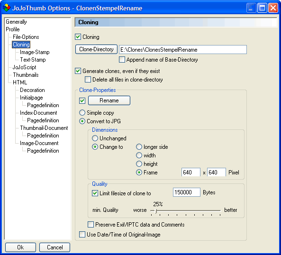Screen dimensions: 281x255
Task: Open Pagedefinition under Initialpage
Action: coord(43,105)
